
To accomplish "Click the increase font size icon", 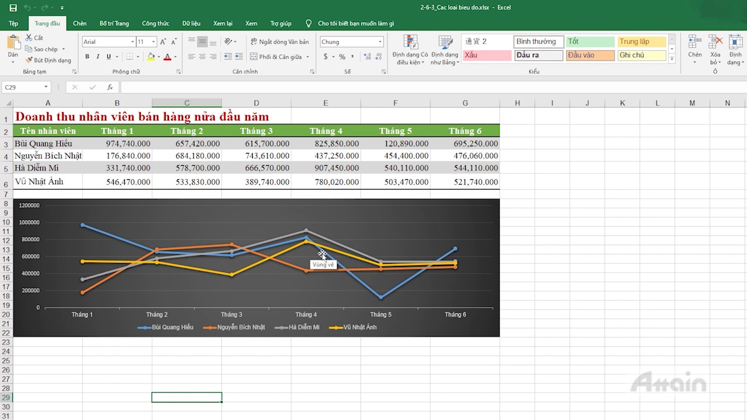I will coord(163,42).
